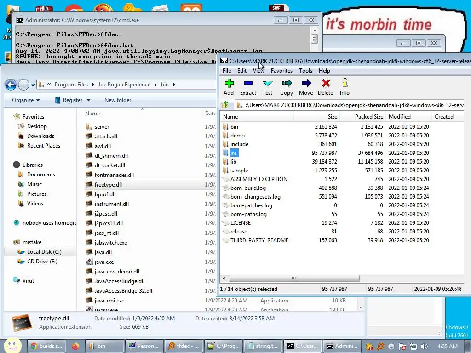This screenshot has height=353, width=471.
Task: Expand breadcrumb arrow after Joe Rogan Experience
Action: 155,85
